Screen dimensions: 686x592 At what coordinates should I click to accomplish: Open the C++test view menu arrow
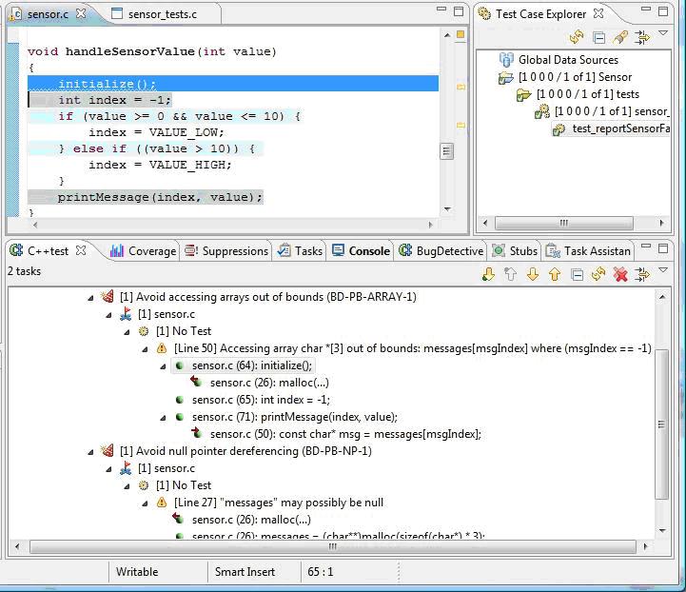pos(664,271)
